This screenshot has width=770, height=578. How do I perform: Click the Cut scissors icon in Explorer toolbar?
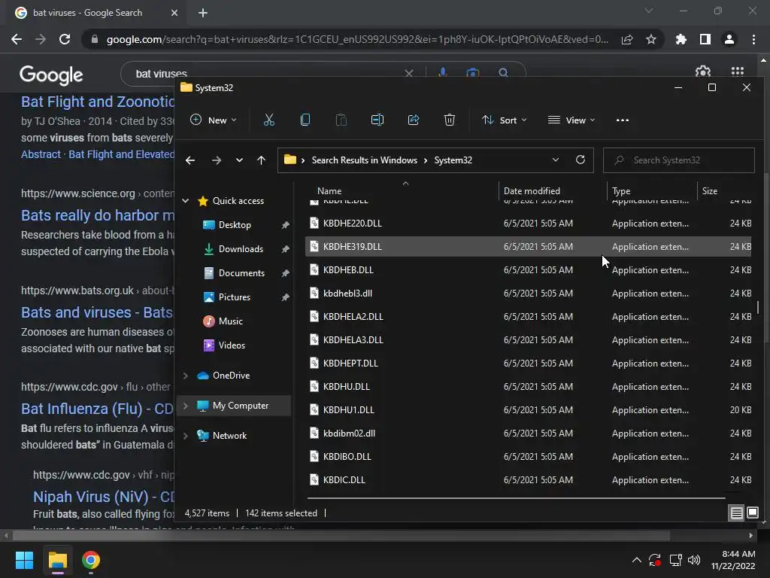269,120
